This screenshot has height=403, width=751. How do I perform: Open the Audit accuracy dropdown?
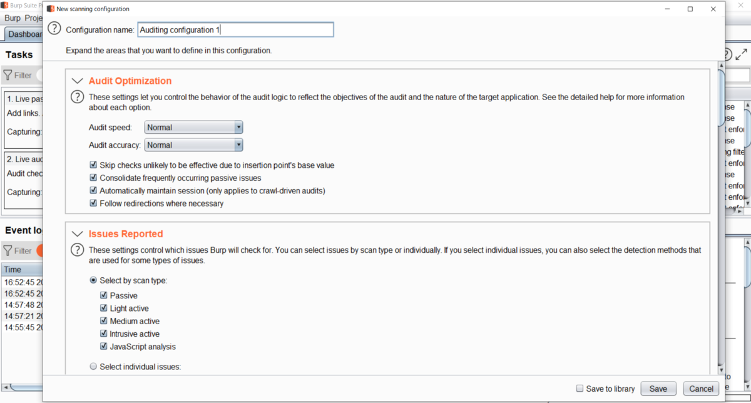tap(193, 145)
